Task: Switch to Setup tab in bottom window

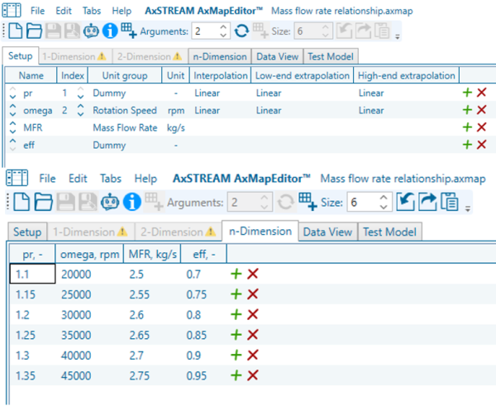Action: 27,232
